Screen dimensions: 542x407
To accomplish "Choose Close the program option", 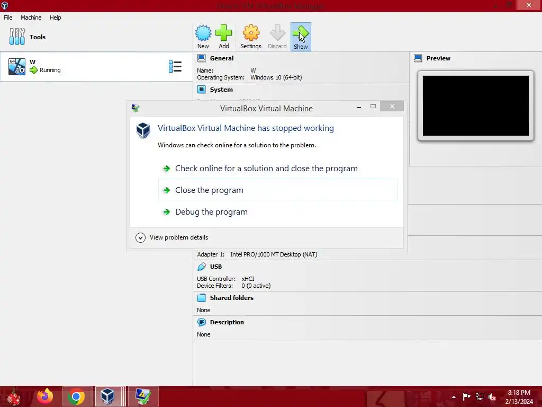I will pos(277,190).
